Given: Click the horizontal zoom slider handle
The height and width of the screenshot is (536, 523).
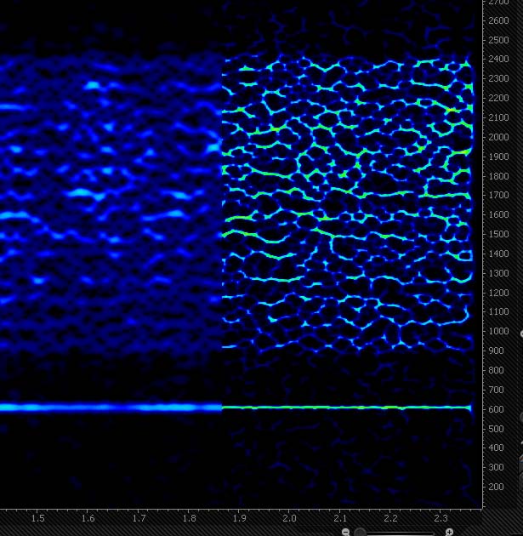Looking at the screenshot, I should coord(360,533).
